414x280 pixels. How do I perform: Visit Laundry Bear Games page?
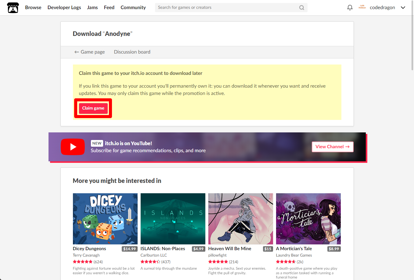point(294,255)
